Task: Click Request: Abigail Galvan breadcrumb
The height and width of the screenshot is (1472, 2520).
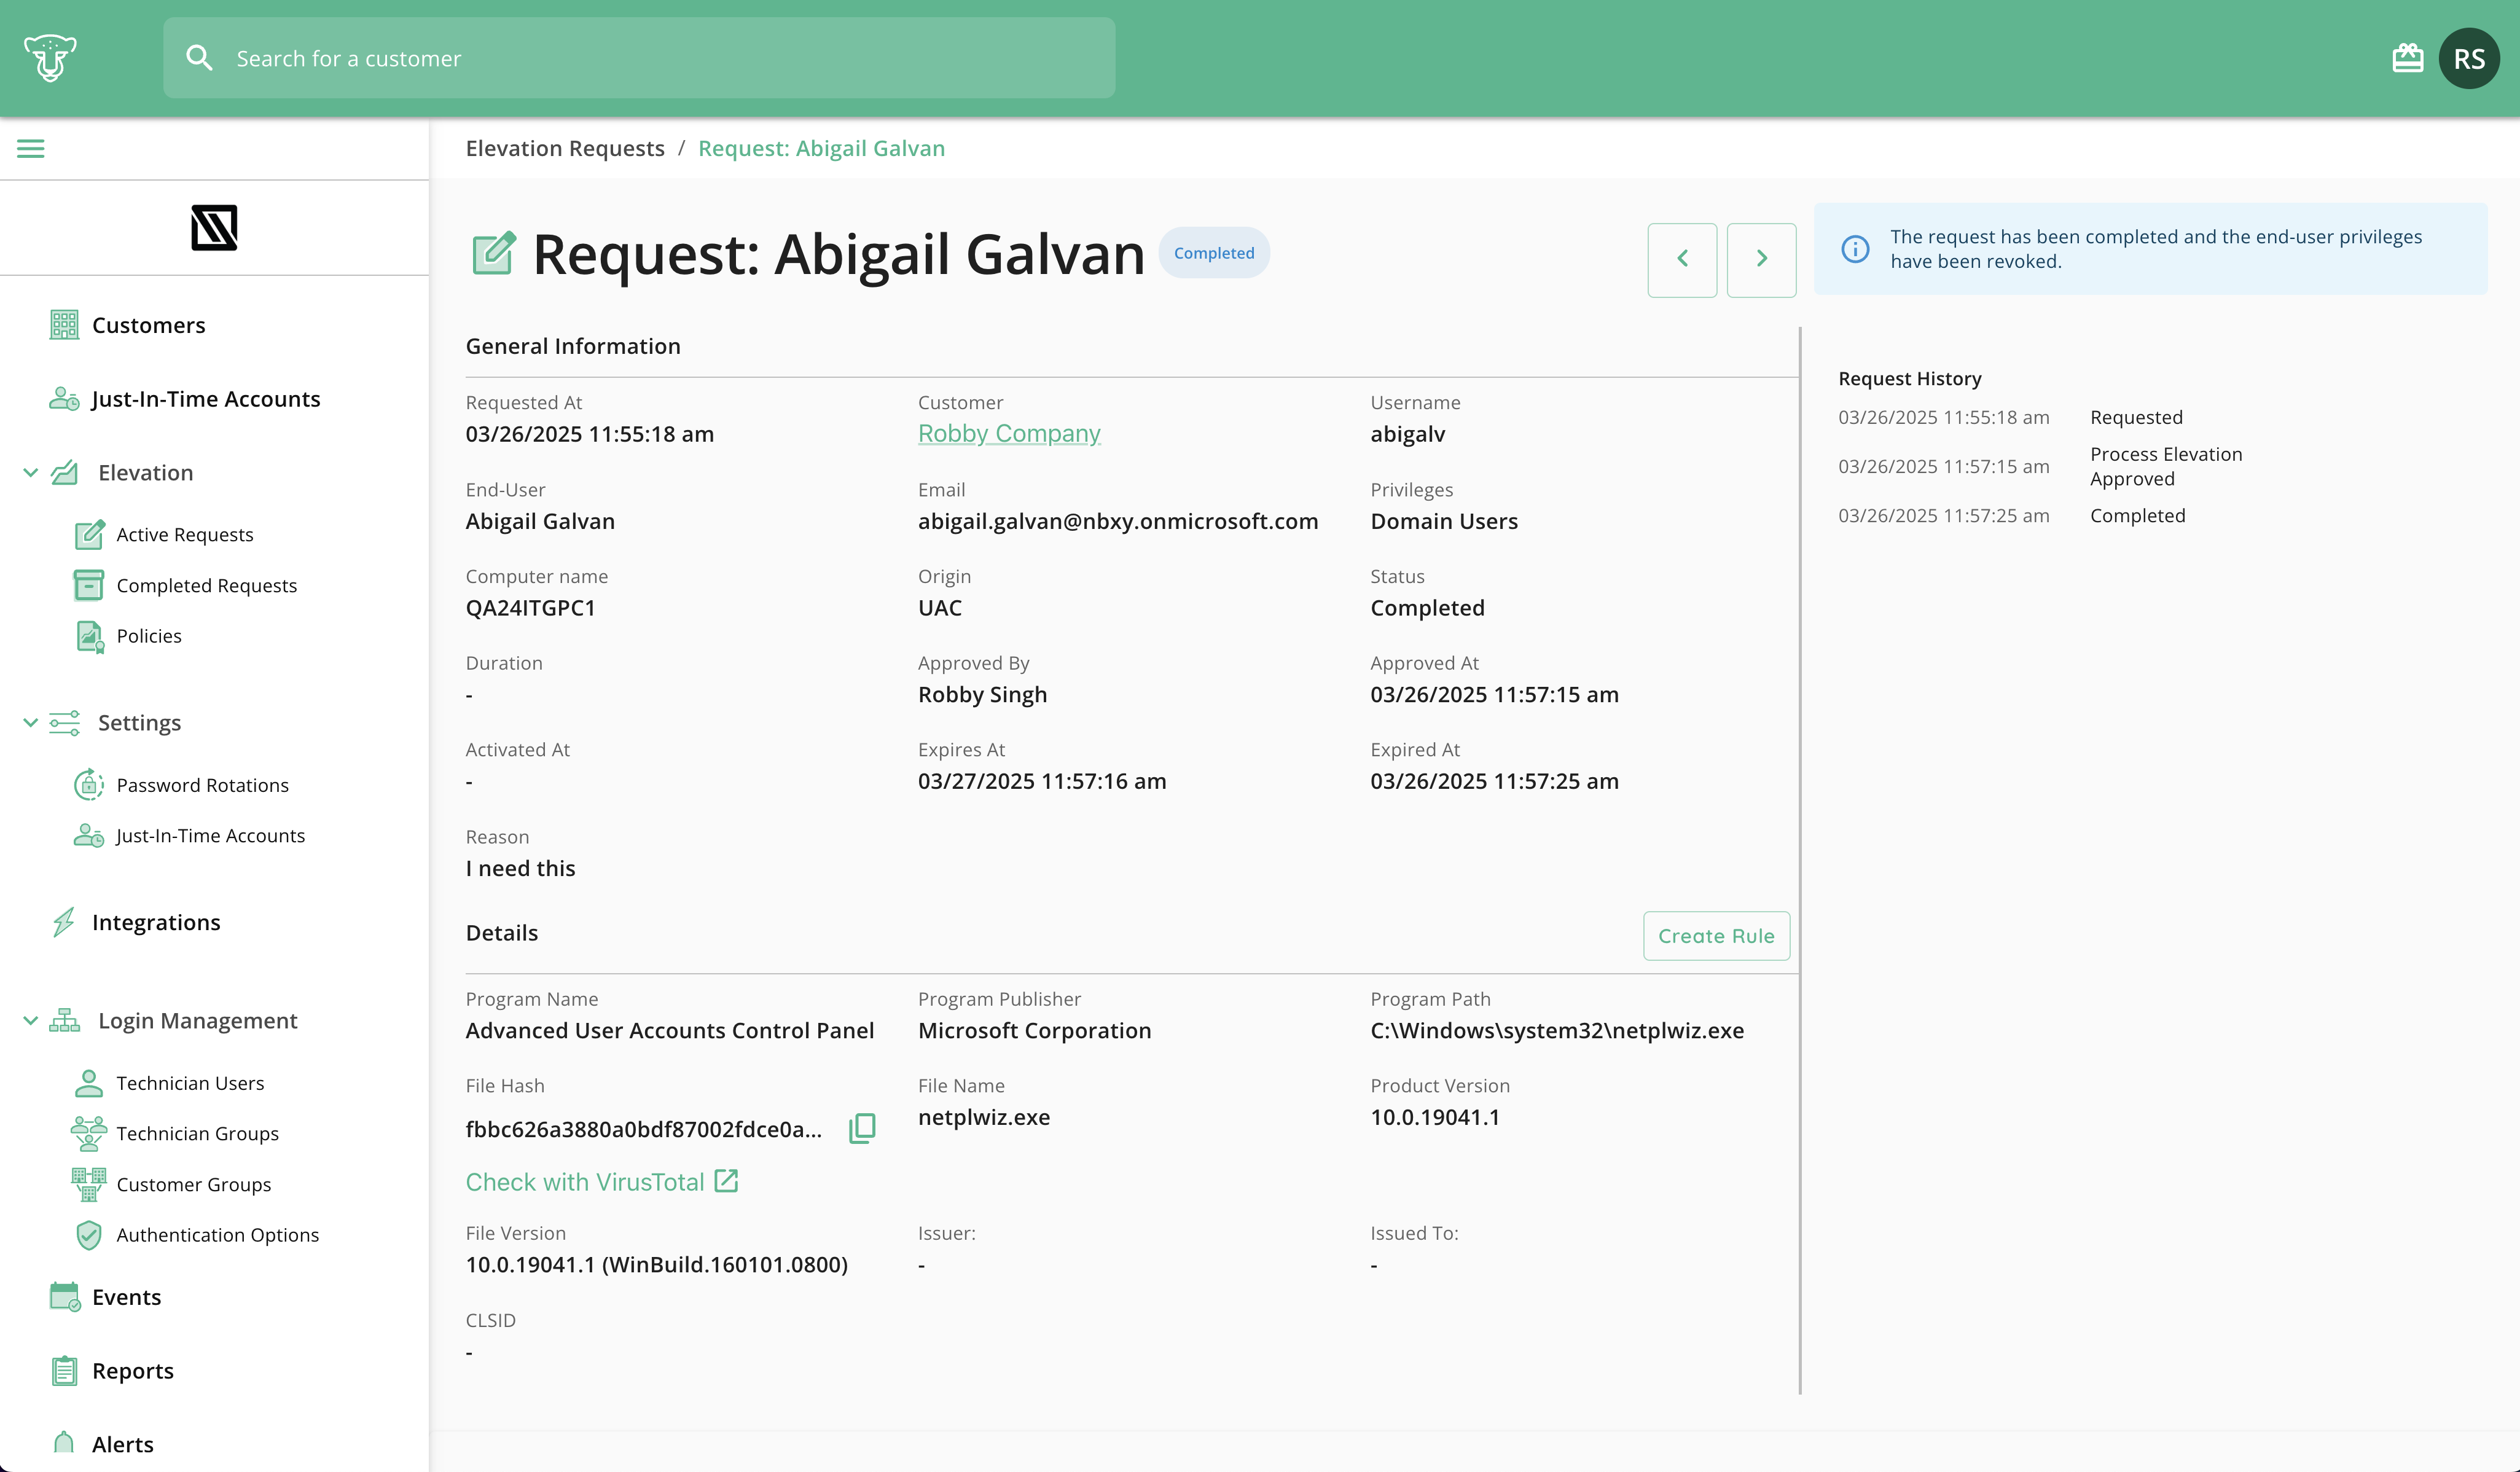Action: pos(821,148)
